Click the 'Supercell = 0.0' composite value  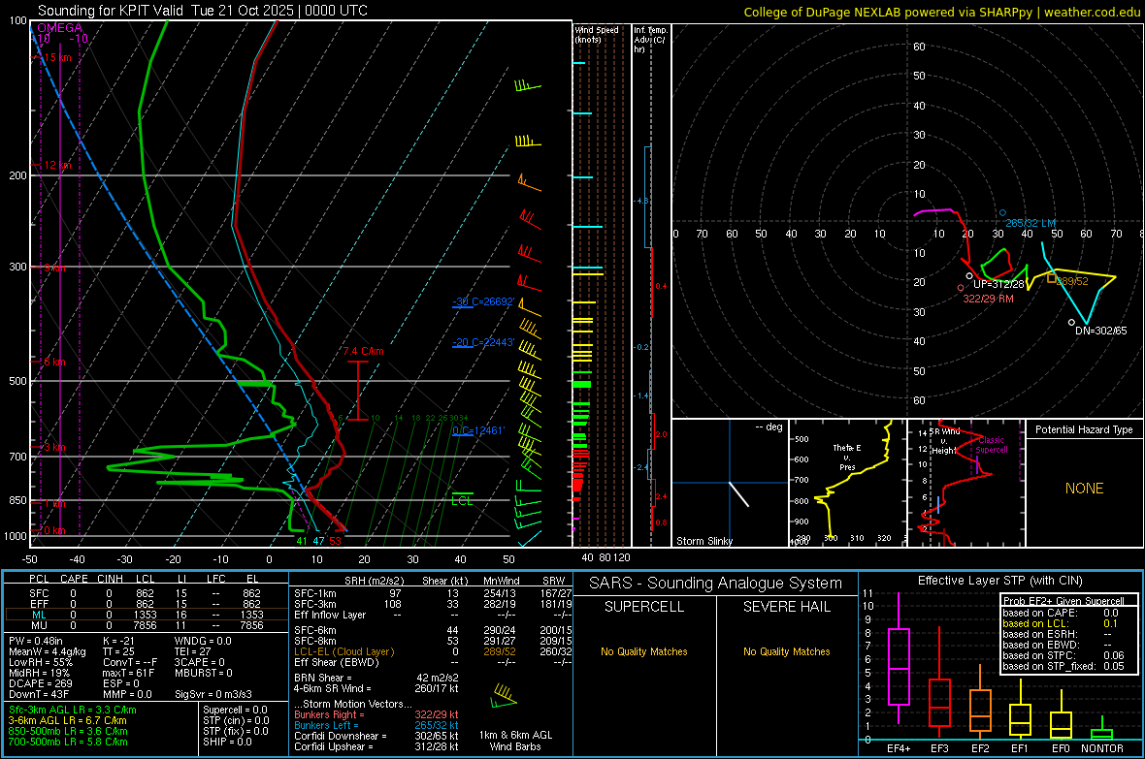(235, 710)
